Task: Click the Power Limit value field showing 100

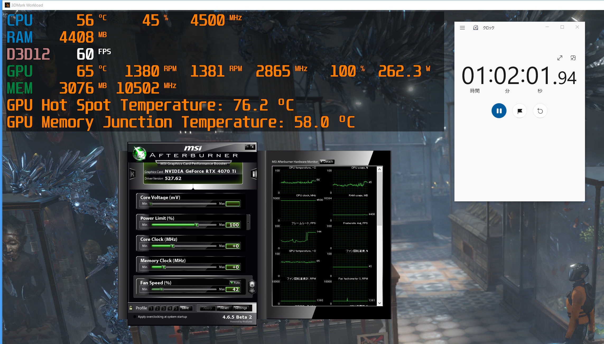Action: (x=233, y=225)
